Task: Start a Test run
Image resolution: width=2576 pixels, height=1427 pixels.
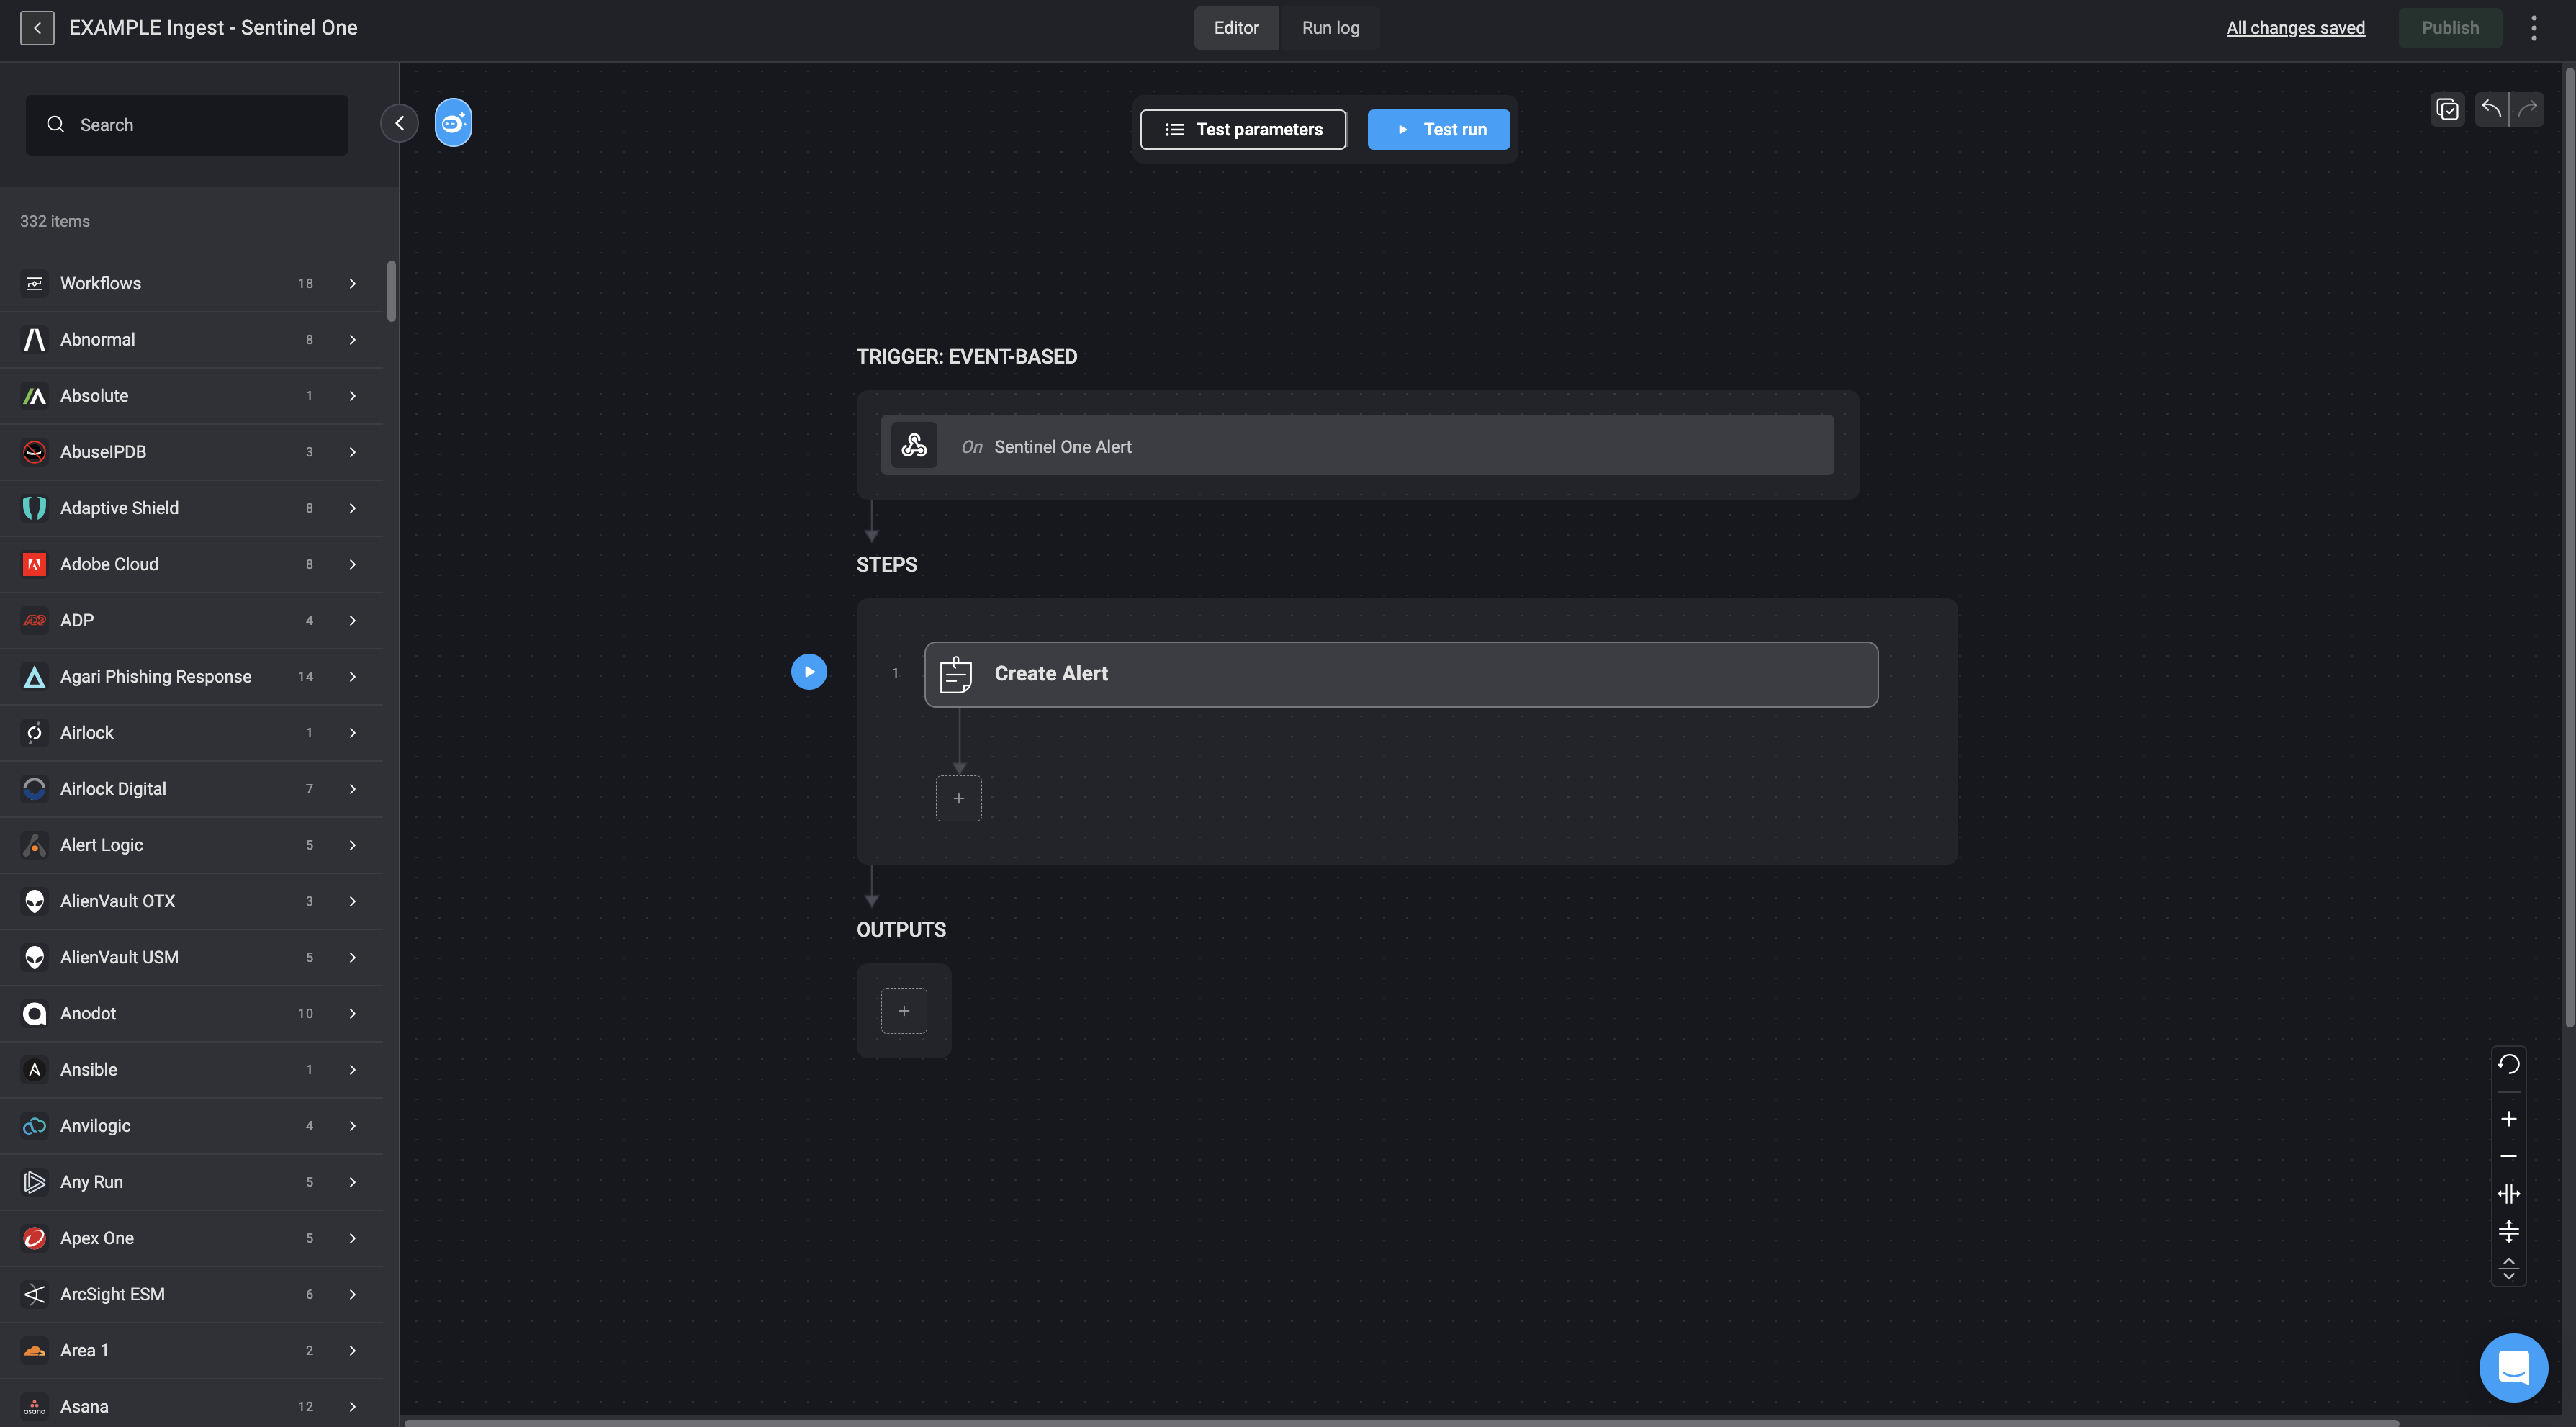Action: click(x=1438, y=129)
